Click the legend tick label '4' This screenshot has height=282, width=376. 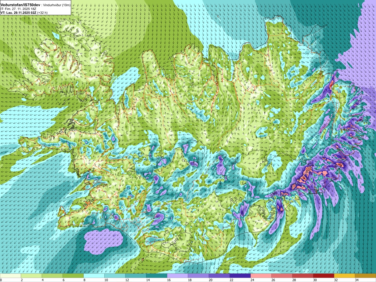click(42, 280)
